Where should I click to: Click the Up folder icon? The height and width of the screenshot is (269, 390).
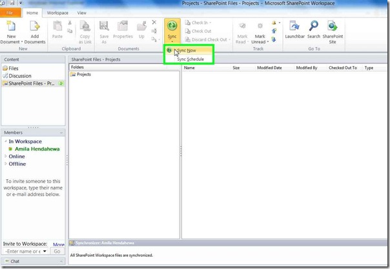pos(141,27)
